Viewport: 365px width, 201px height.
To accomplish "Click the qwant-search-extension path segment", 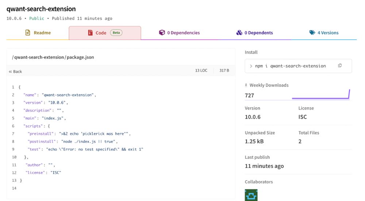I will 39,57.
